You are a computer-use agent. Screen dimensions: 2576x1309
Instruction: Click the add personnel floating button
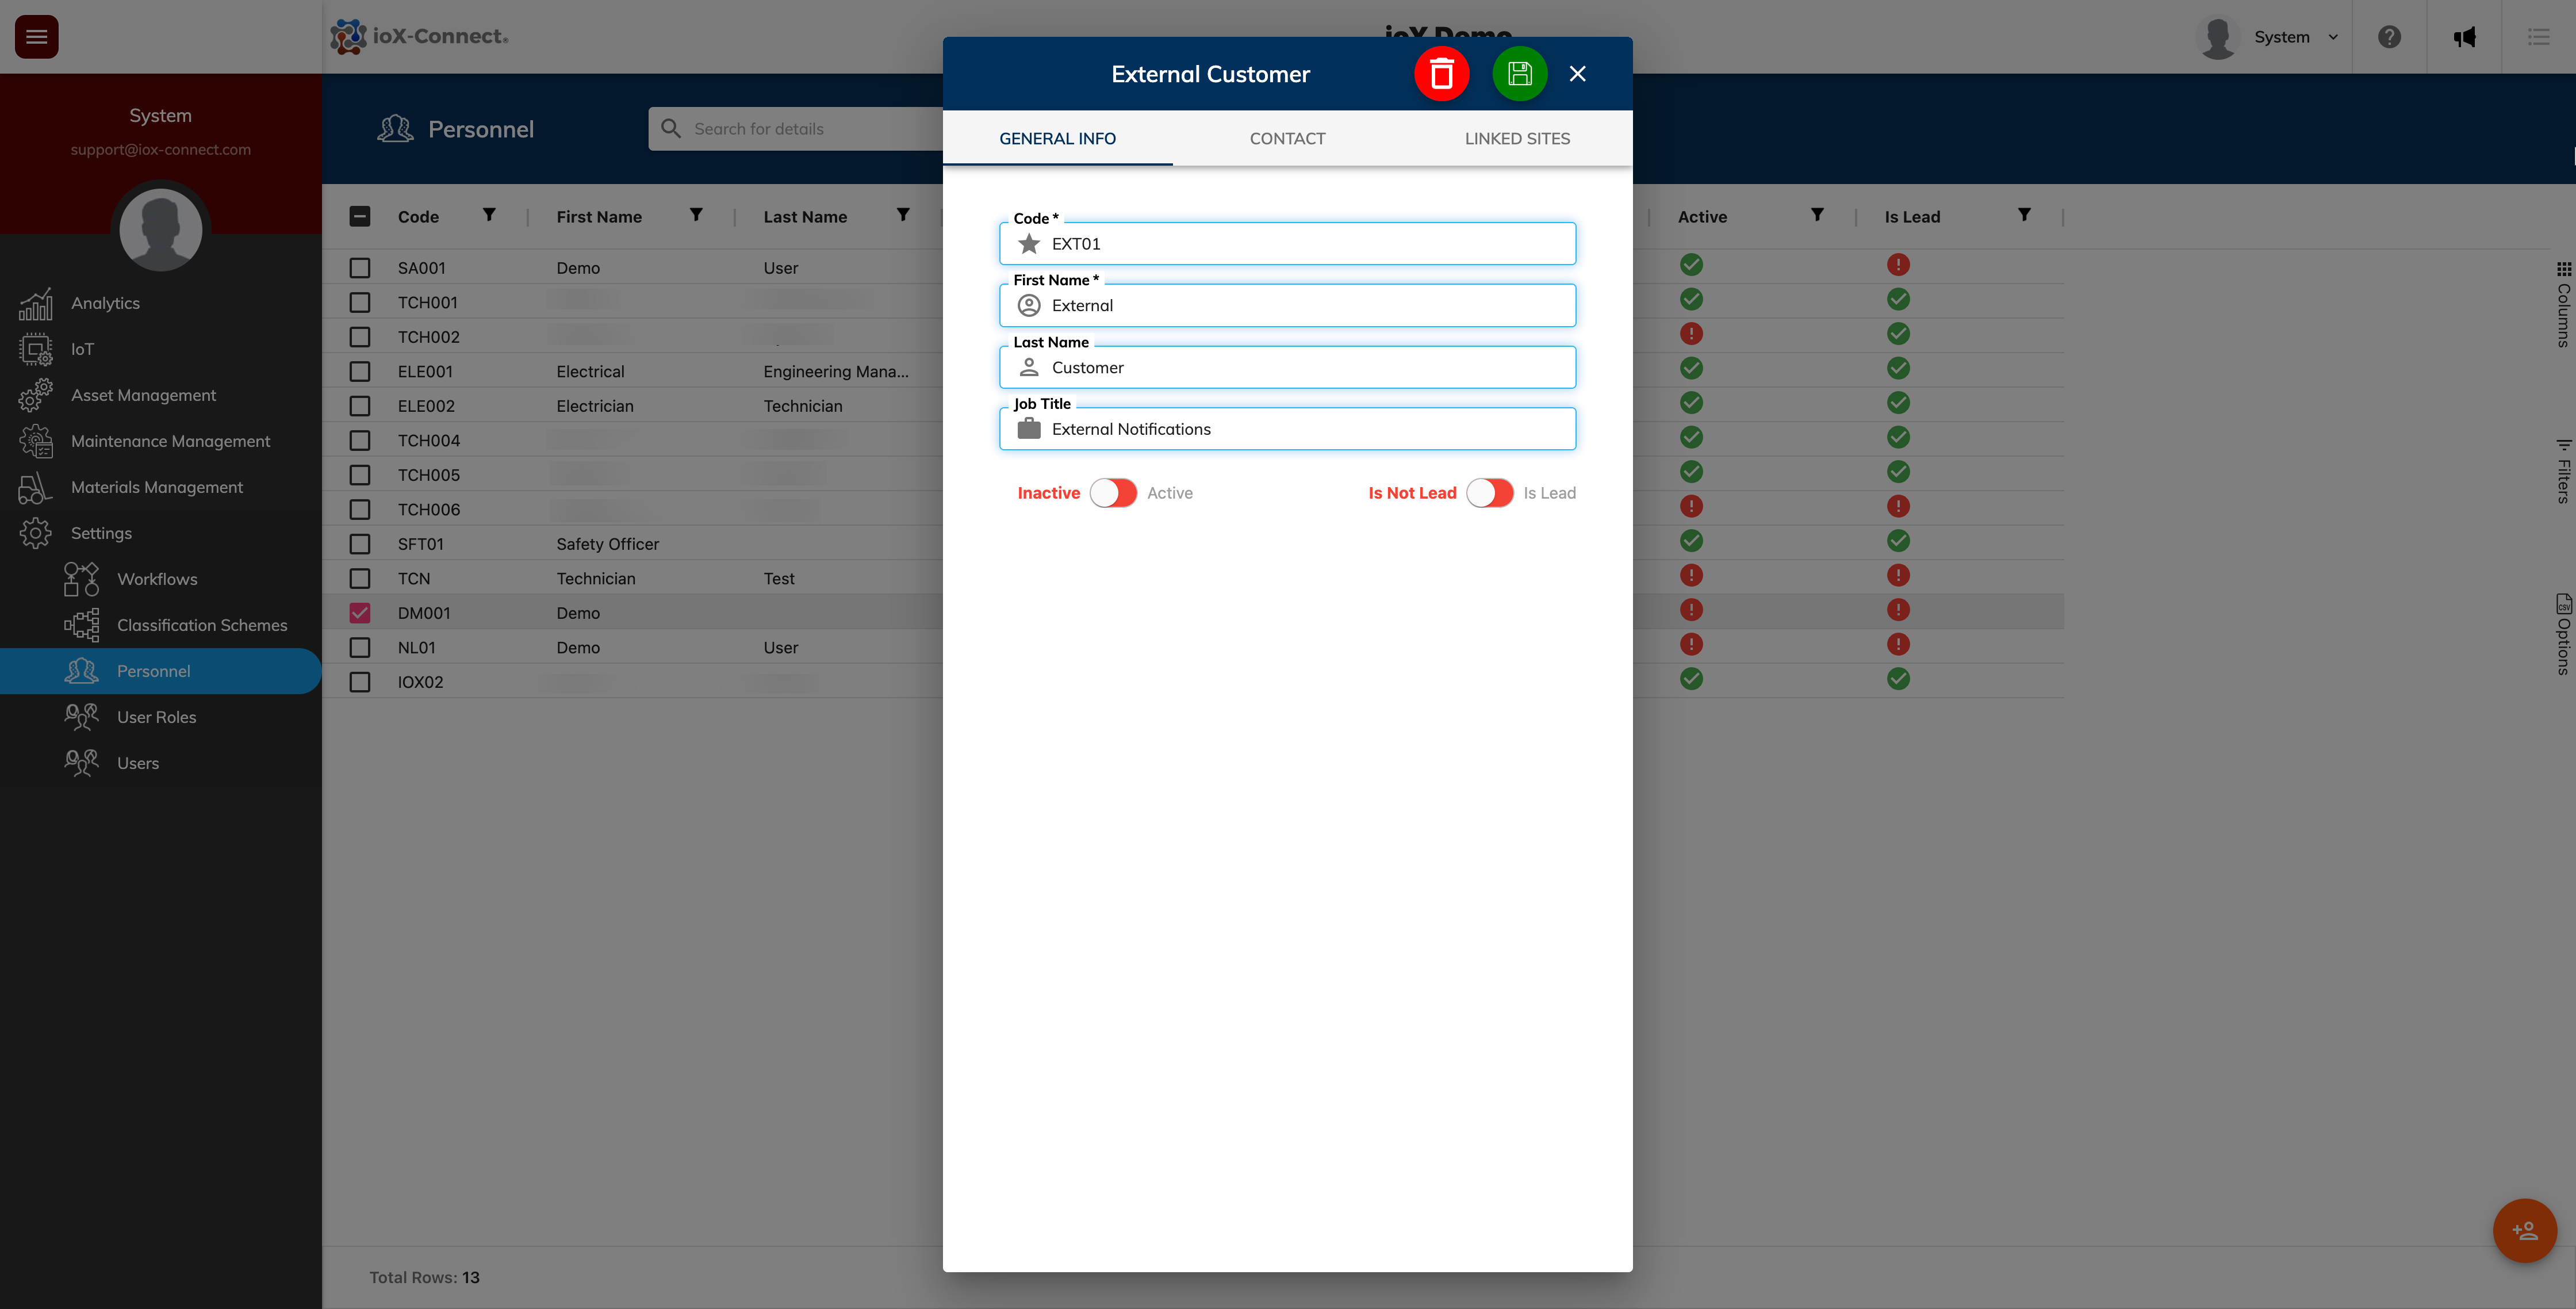pos(2524,1230)
